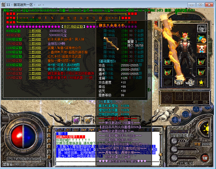This screenshot has width=216, height=169.
Task: Click the OUT button in chat toolbar
Action: pos(142,130)
